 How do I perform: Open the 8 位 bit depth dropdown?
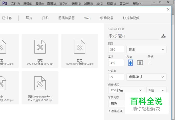click(x=156, y=90)
